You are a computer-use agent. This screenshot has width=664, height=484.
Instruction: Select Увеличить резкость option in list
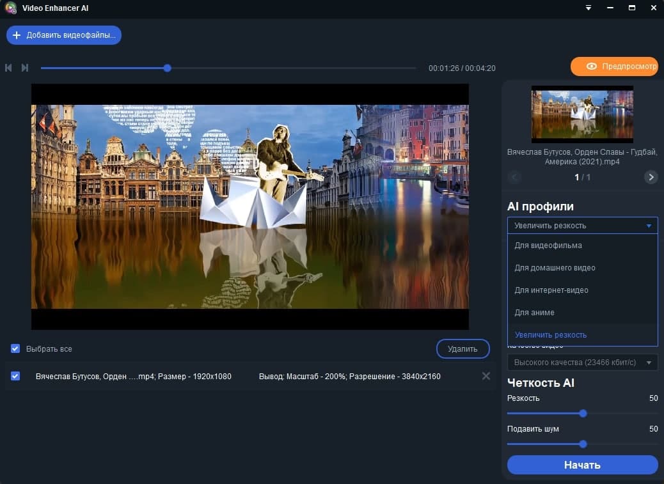tap(582, 334)
